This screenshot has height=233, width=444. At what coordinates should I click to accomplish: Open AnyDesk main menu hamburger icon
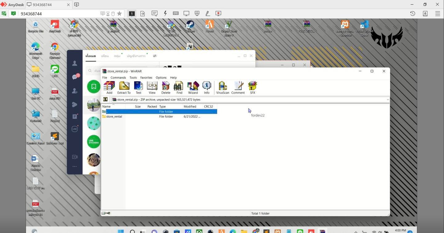point(438,14)
